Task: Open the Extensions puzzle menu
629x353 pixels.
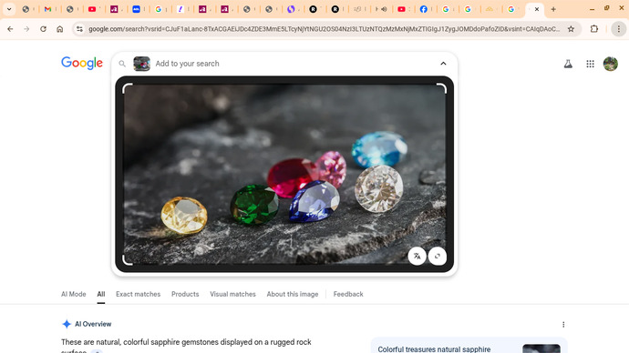Action: [594, 29]
